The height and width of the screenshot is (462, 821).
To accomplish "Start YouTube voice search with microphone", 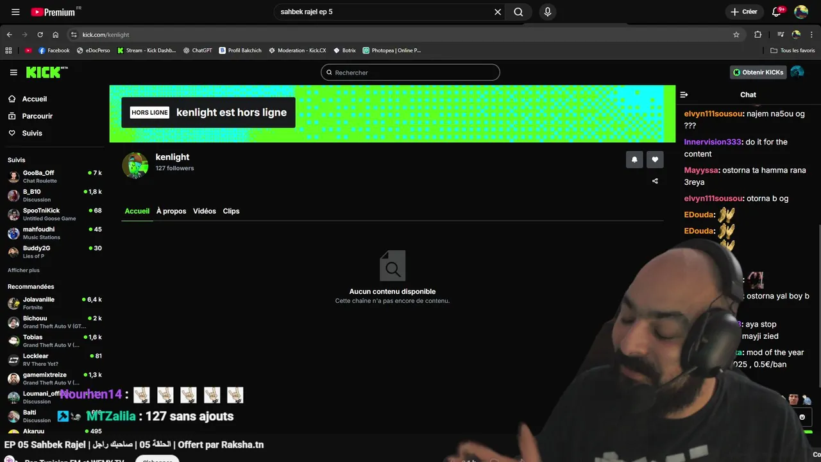I will pos(547,12).
